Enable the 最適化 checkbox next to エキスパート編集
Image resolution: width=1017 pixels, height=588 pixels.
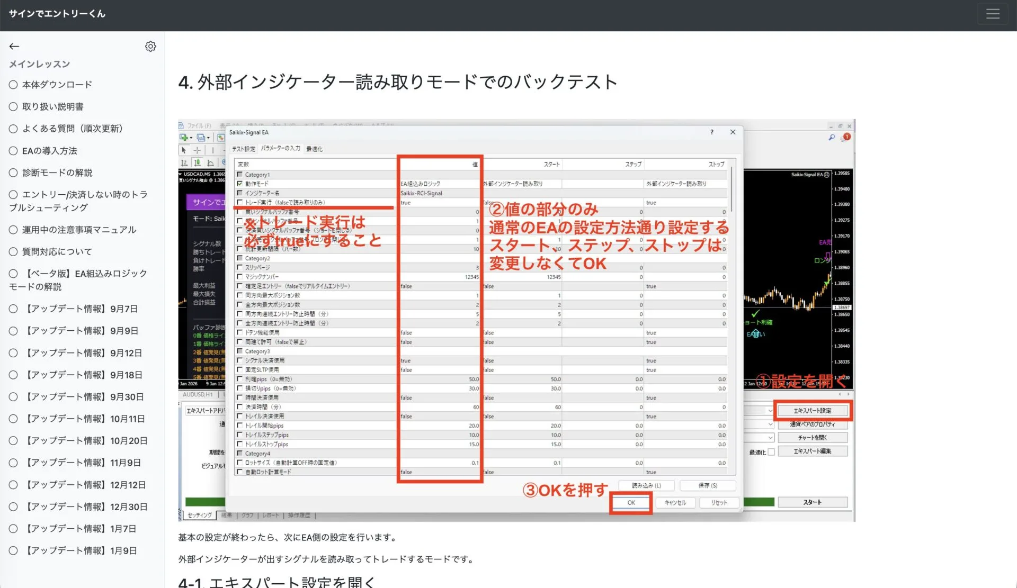[x=771, y=451]
